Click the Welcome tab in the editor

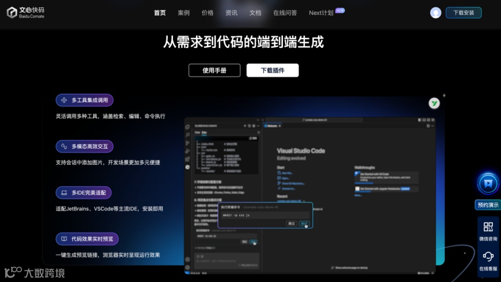click(x=272, y=126)
